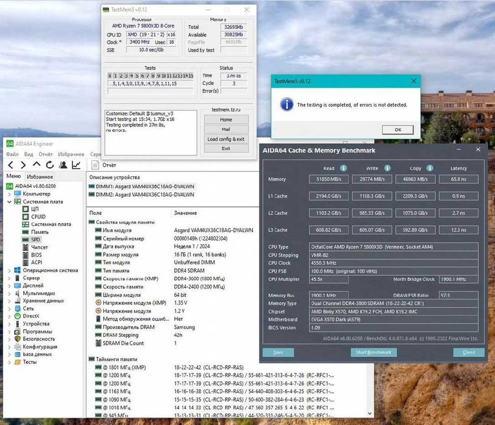Expand the Мультимедиа tree node
495x425 pixels.
(9, 293)
